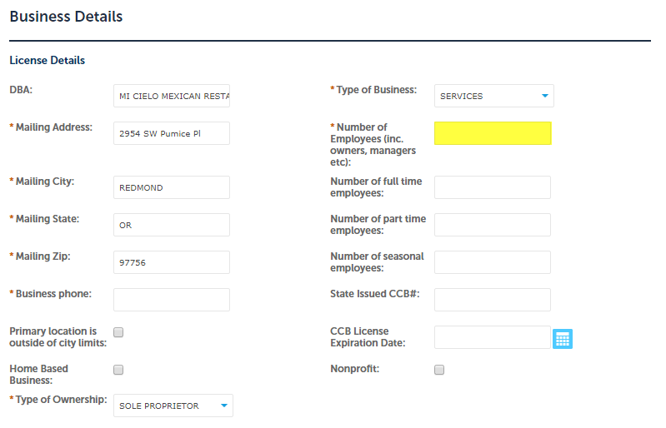Viewport: 666px width, 428px height.
Task: Click the Number of part time employees field
Action: (x=493, y=225)
